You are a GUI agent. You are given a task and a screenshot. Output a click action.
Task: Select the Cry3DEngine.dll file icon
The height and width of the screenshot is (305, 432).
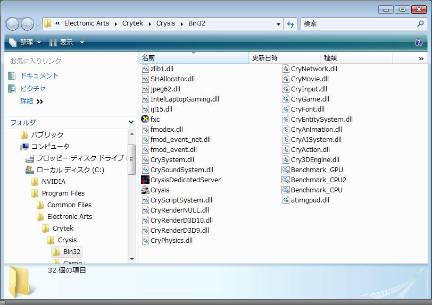point(286,159)
